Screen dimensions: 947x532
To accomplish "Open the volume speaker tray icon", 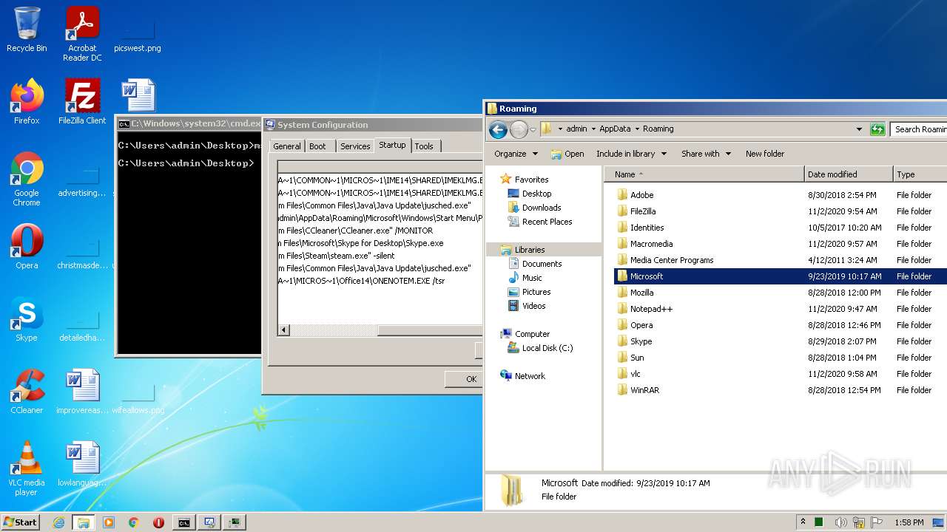I will tap(841, 522).
